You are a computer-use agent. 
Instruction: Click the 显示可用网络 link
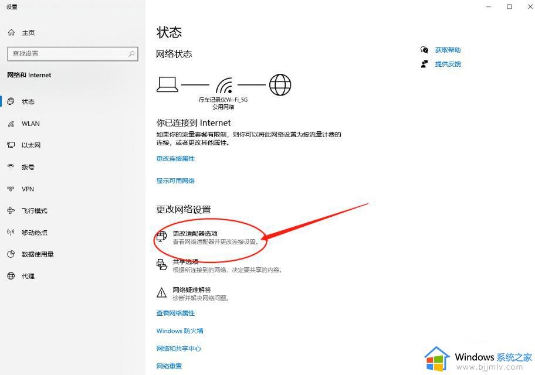[x=175, y=181]
